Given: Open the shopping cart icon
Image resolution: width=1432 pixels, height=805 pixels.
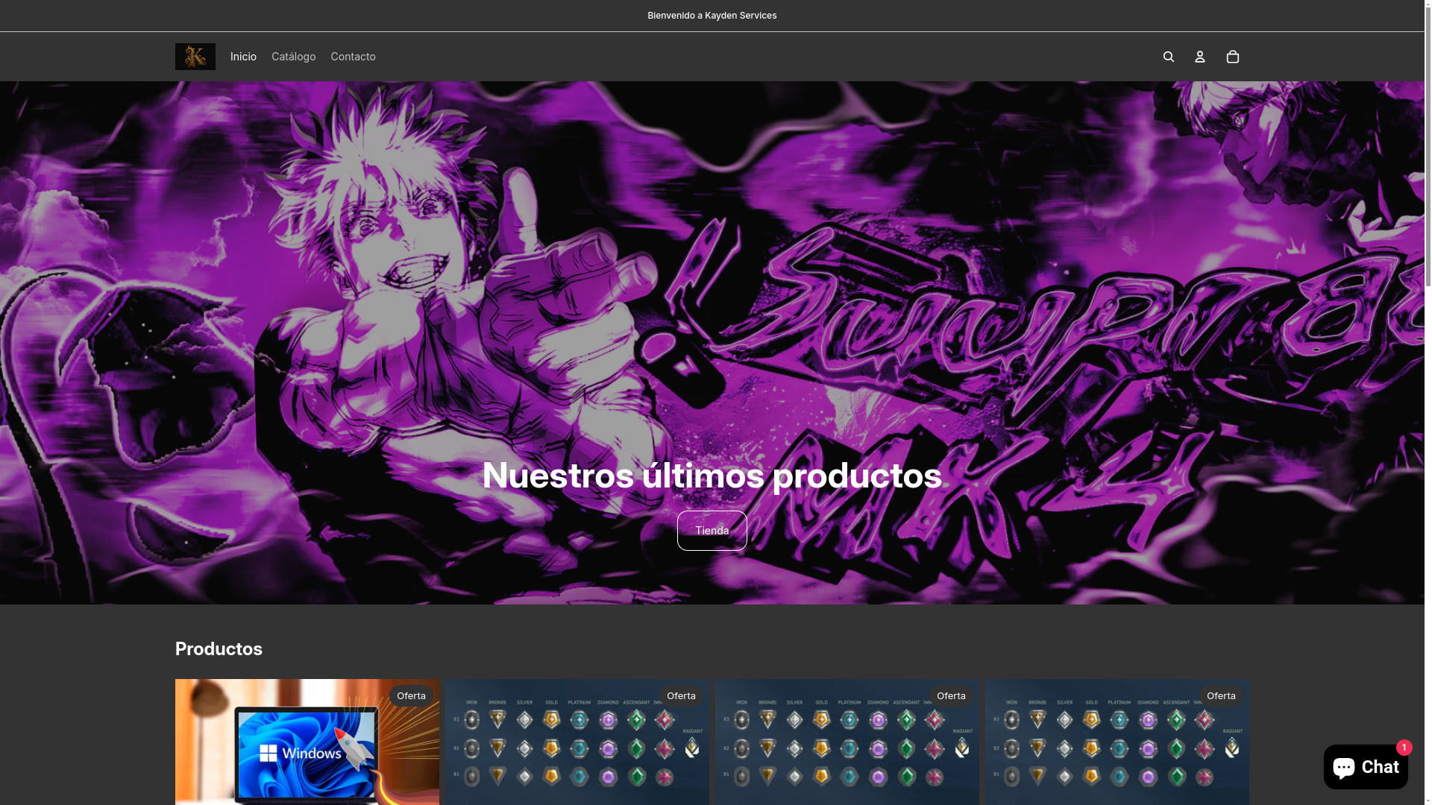Looking at the screenshot, I should coord(1233,57).
